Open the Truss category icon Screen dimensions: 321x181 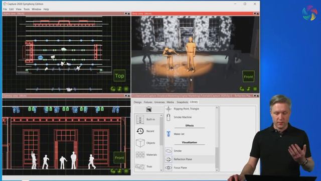(x=140, y=166)
